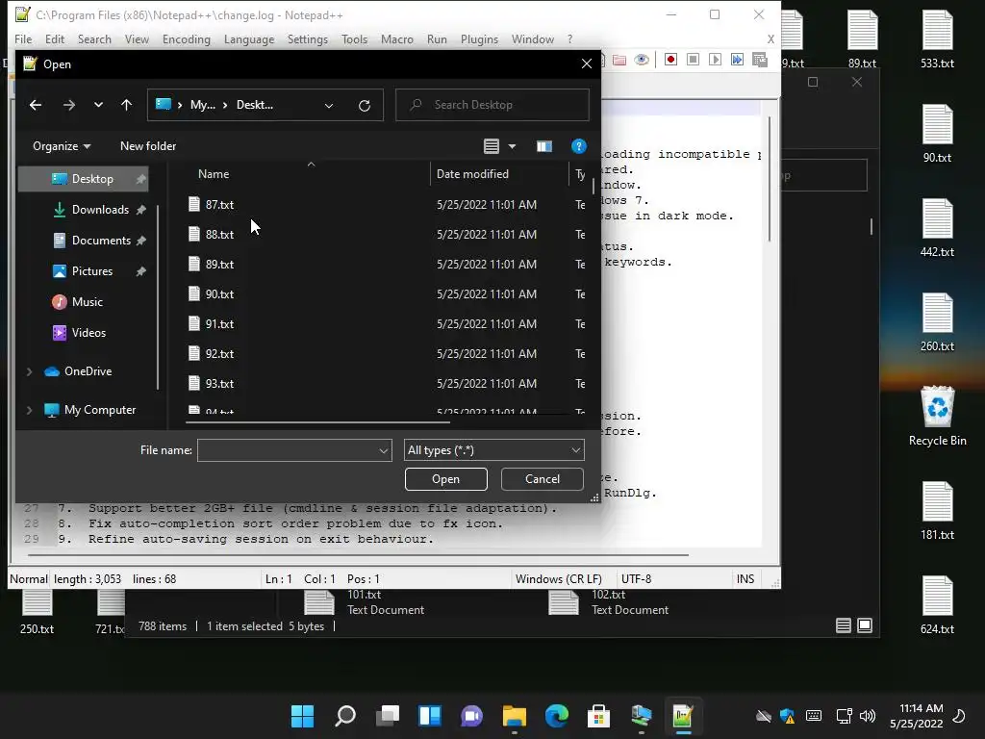Screen dimensions: 985x739
Task: Select Music in navigation pane
Action: (87, 302)
